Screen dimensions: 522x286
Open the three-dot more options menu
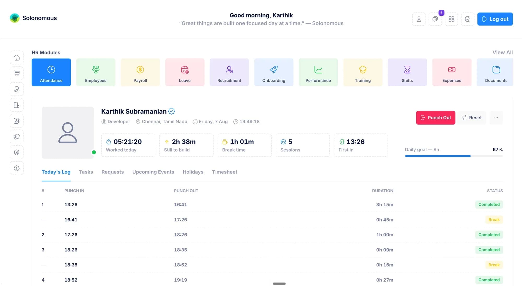[496, 118]
